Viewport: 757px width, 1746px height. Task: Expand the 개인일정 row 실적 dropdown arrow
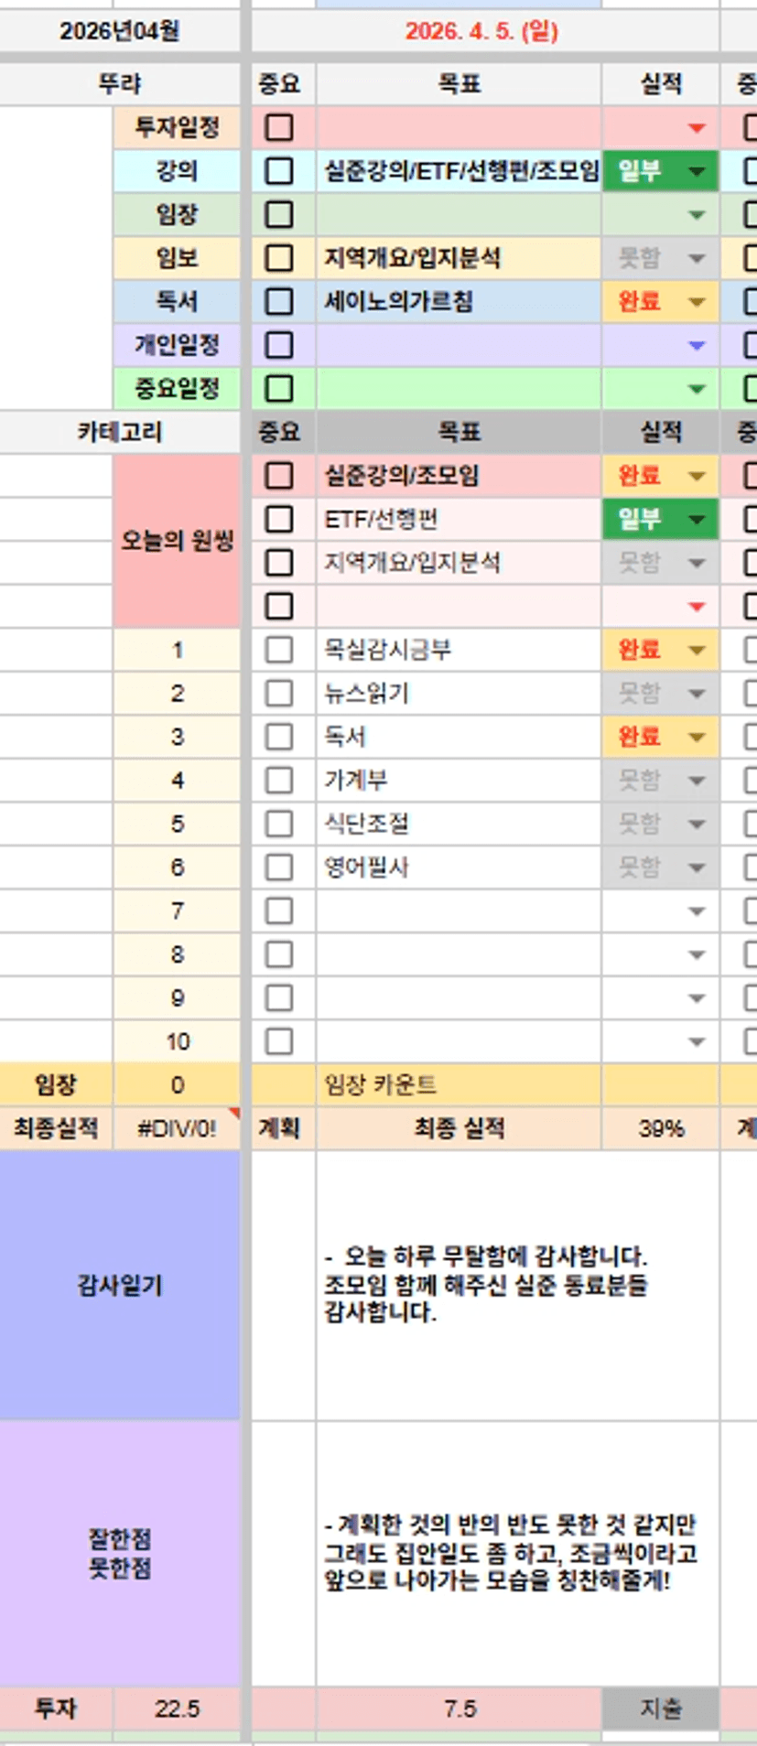pos(697,345)
